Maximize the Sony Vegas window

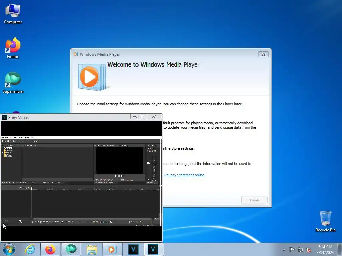click(143, 117)
